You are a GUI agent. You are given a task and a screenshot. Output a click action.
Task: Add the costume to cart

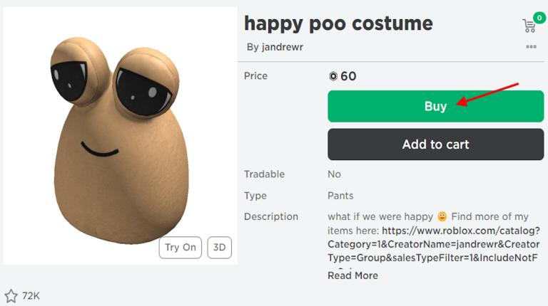[435, 144]
